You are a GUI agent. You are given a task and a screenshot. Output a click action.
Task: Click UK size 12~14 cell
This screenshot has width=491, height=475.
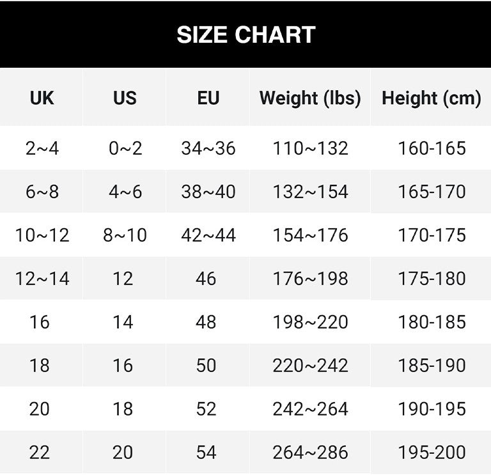(42, 279)
